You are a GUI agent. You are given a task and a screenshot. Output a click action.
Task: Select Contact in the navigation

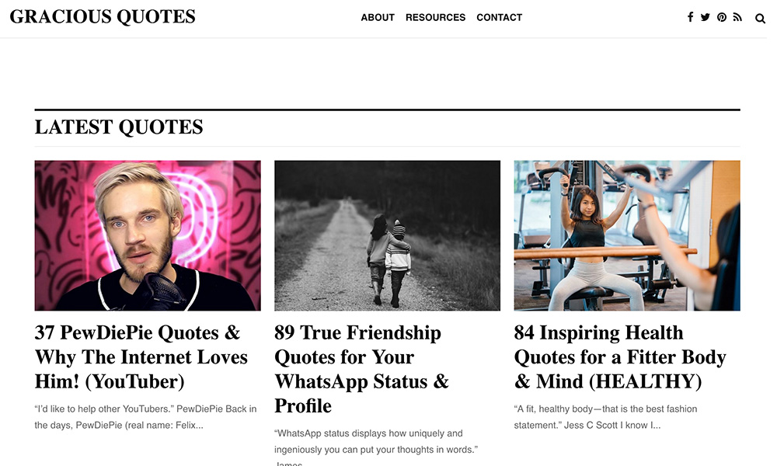pyautogui.click(x=499, y=17)
